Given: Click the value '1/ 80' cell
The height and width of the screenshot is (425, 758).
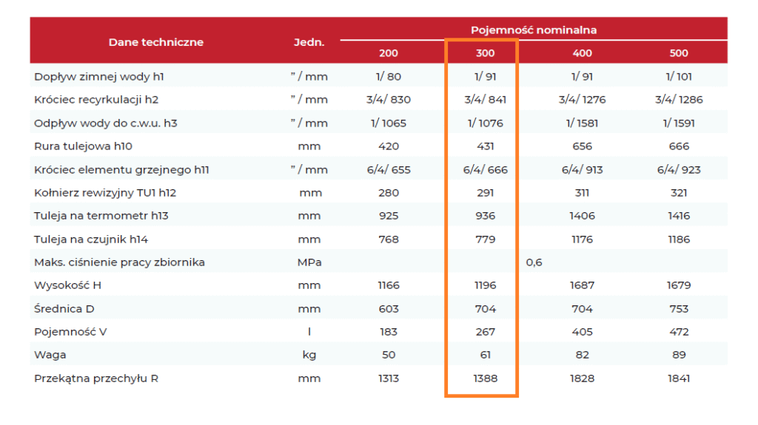Looking at the screenshot, I should (389, 76).
